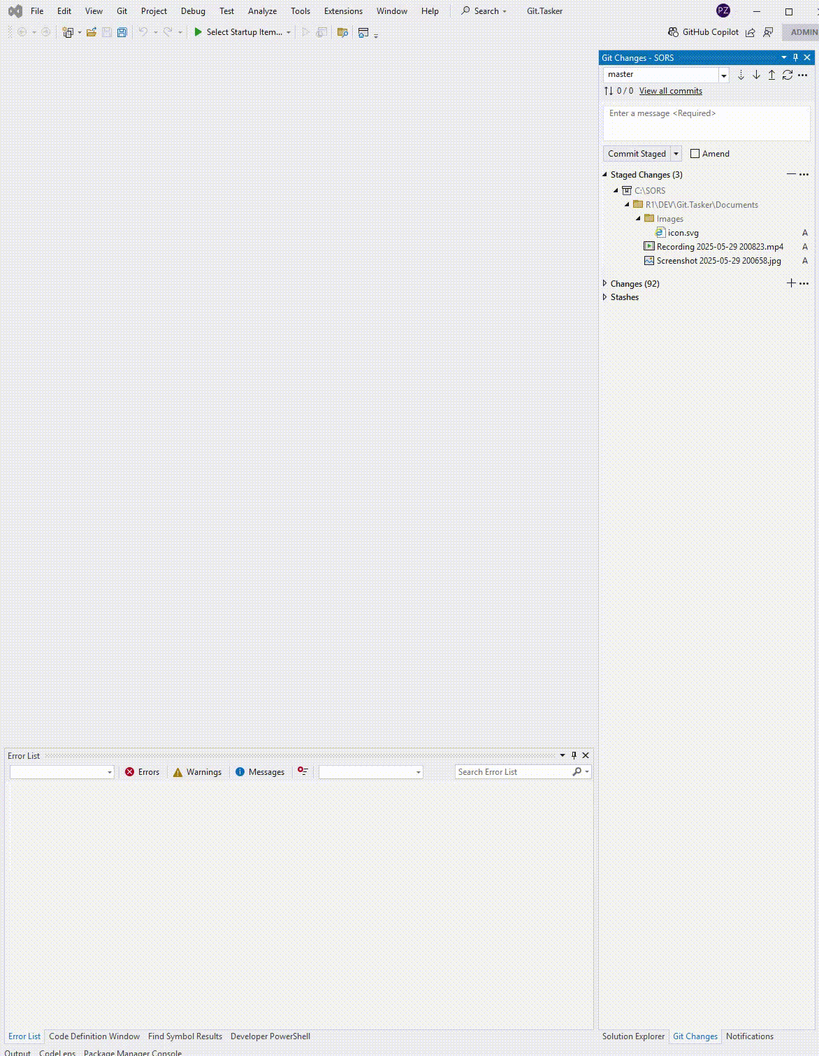Click the View all commits link
The width and height of the screenshot is (819, 1056).
pyautogui.click(x=670, y=90)
